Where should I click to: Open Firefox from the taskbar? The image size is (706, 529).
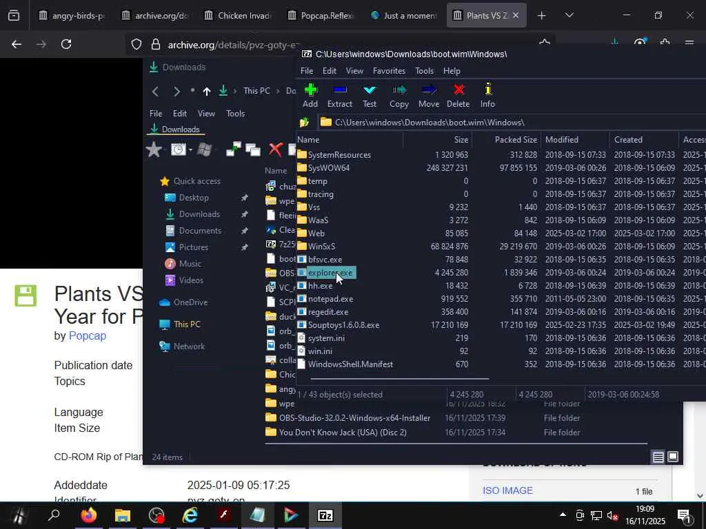89,515
